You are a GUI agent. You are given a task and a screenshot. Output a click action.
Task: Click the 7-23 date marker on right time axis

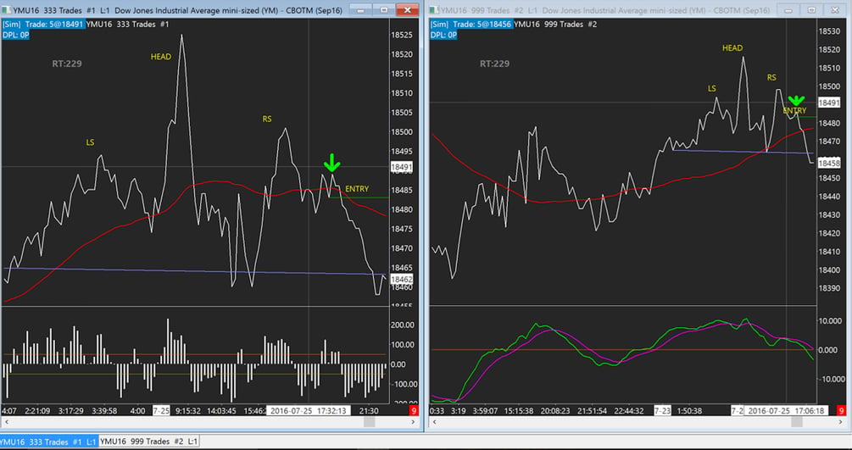tap(662, 411)
